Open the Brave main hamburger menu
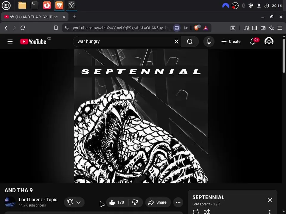 tap(280, 28)
